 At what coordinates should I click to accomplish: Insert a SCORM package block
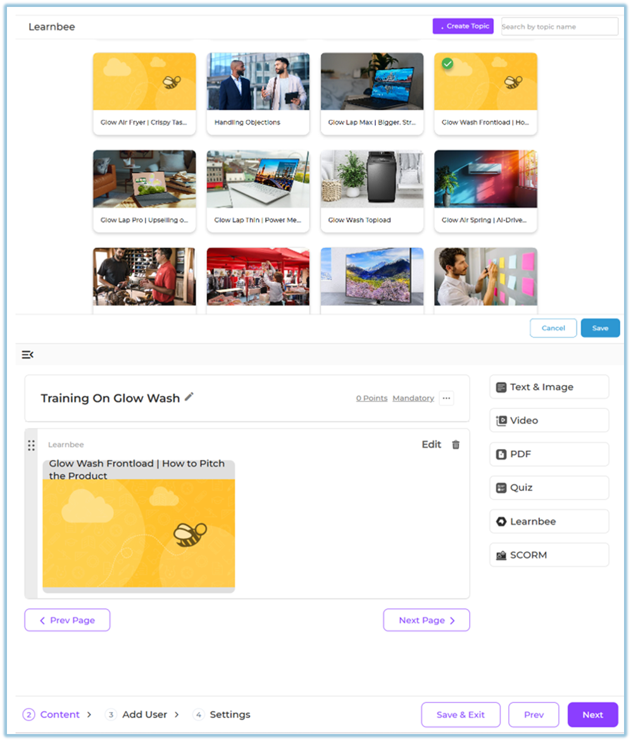point(549,555)
